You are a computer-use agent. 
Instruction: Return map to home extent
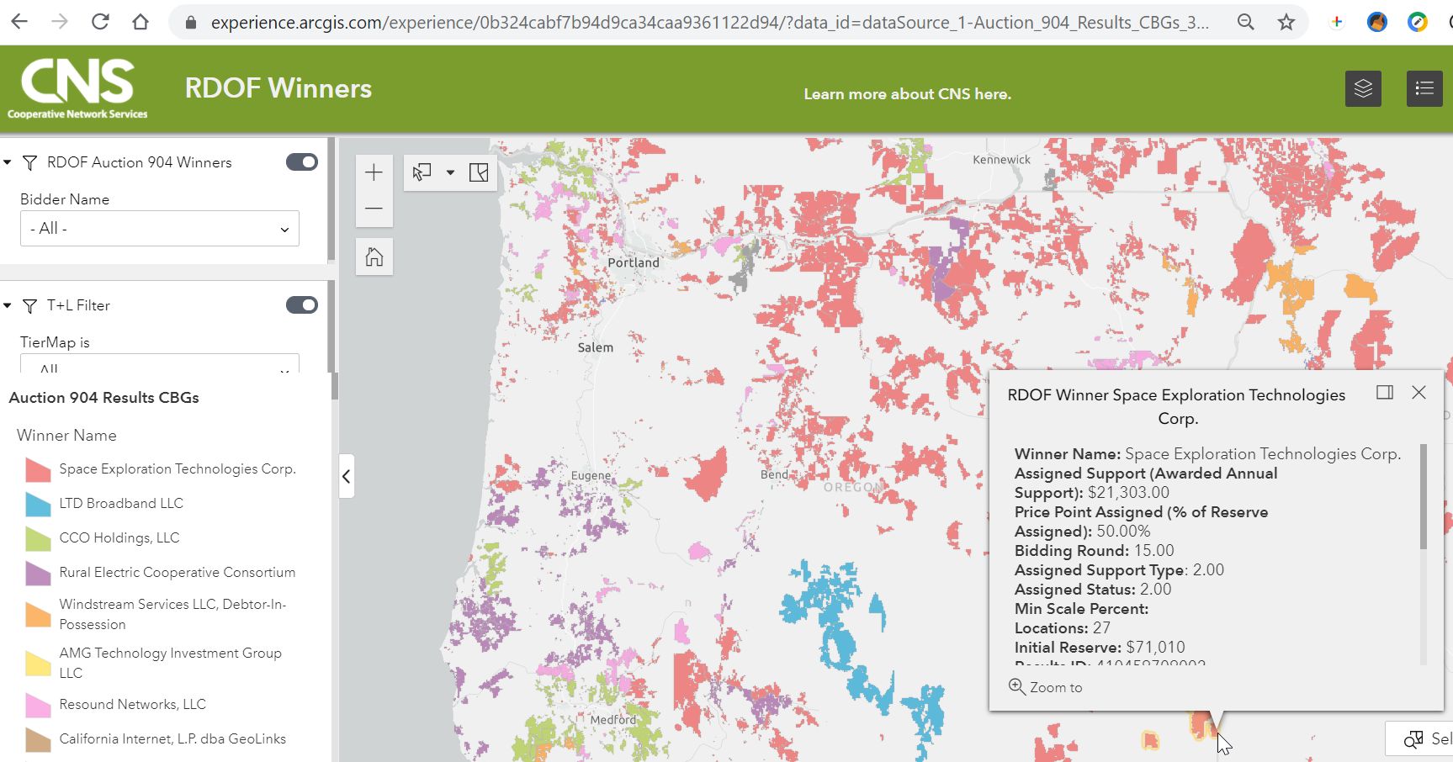pyautogui.click(x=374, y=257)
